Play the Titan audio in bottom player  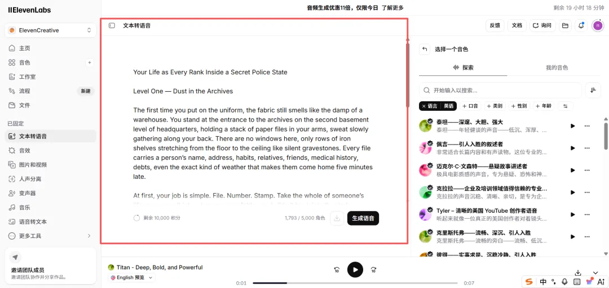click(355, 270)
